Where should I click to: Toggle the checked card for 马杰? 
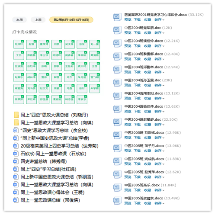point(69,77)
